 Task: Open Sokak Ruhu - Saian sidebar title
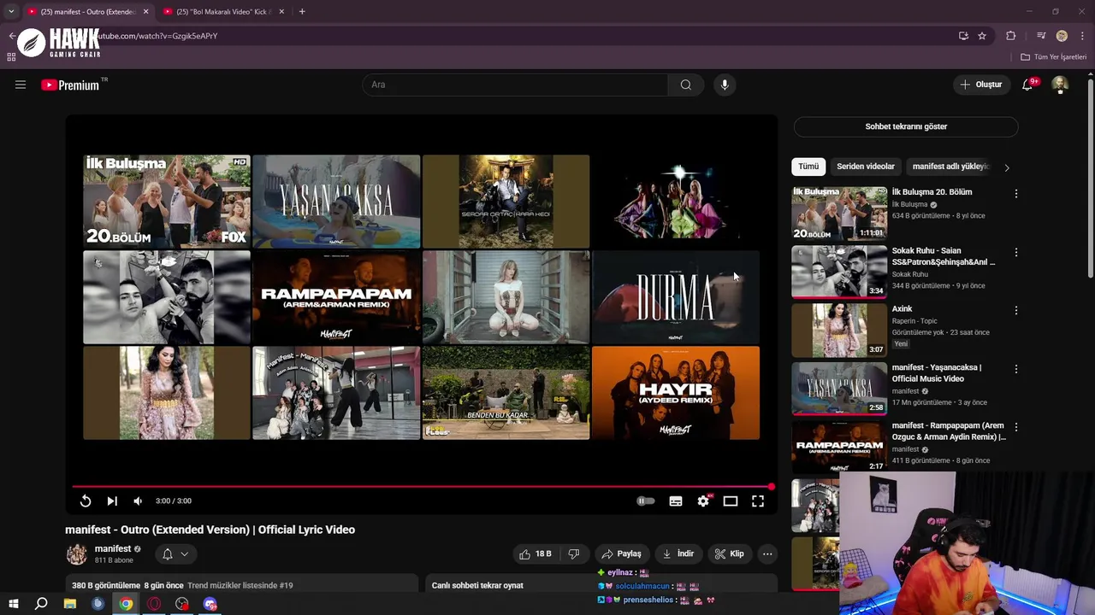944,256
